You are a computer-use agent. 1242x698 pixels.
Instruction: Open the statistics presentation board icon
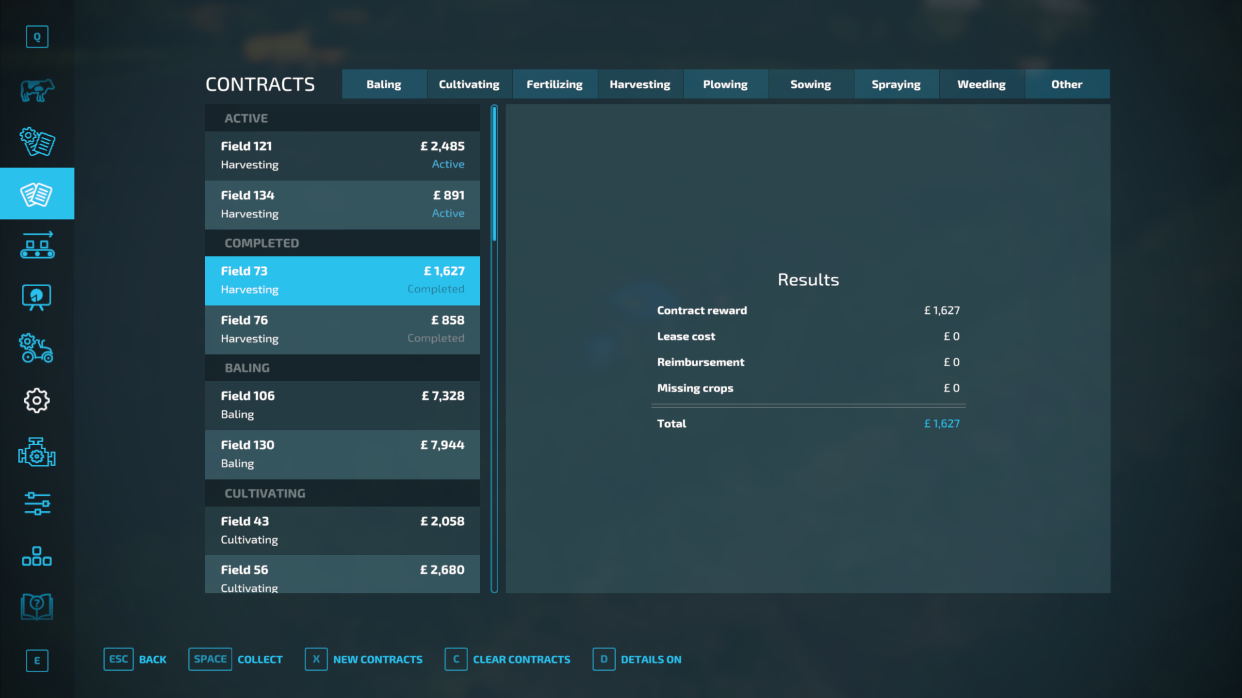[x=37, y=297]
